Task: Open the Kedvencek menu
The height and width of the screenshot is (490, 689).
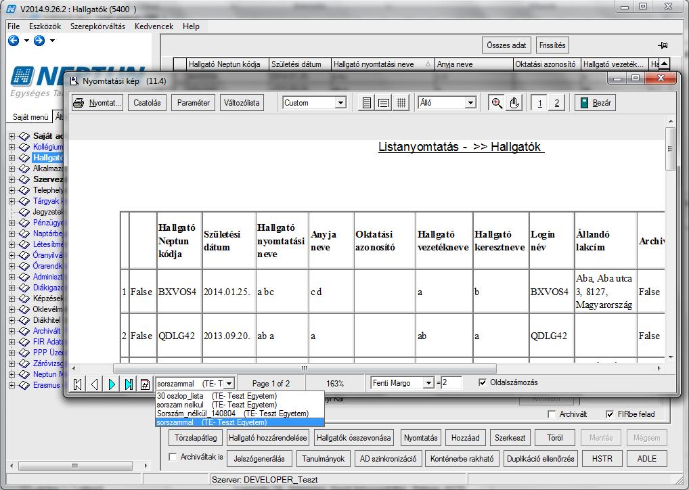Action: pyautogui.click(x=154, y=26)
